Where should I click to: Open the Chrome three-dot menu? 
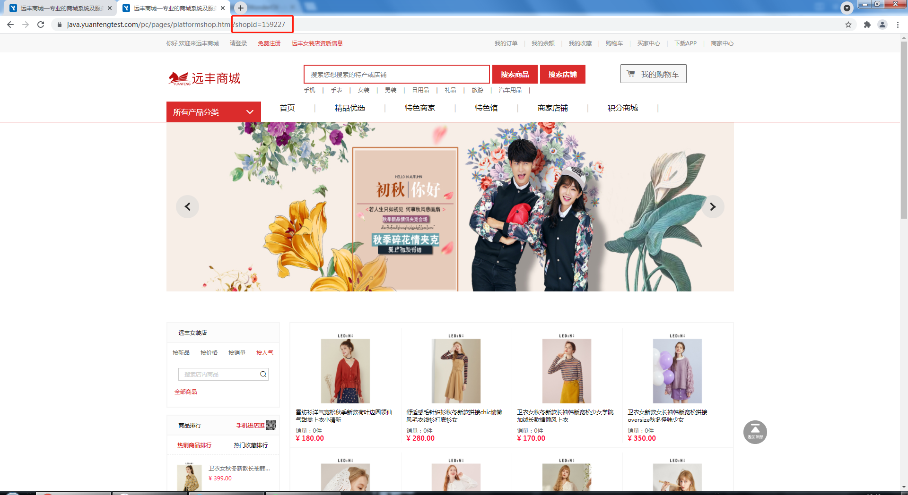[x=898, y=25]
